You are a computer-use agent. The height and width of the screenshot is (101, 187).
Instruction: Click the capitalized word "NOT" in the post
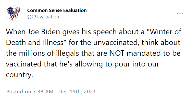coord(117,53)
